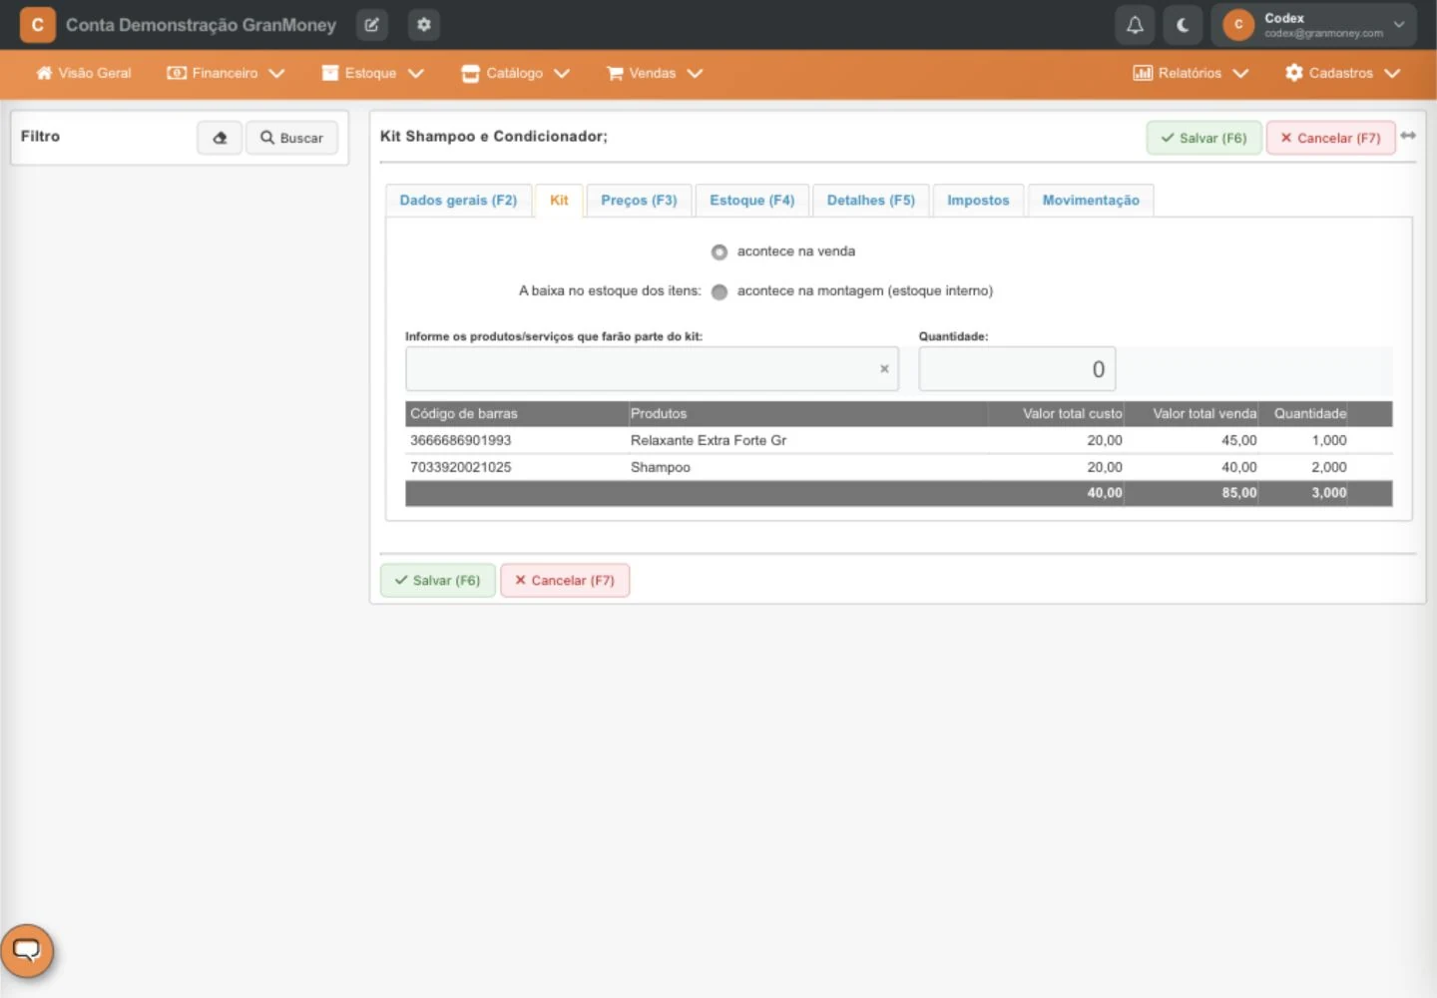The height and width of the screenshot is (998, 1437).
Task: Select the Kit tab
Action: pyautogui.click(x=559, y=201)
